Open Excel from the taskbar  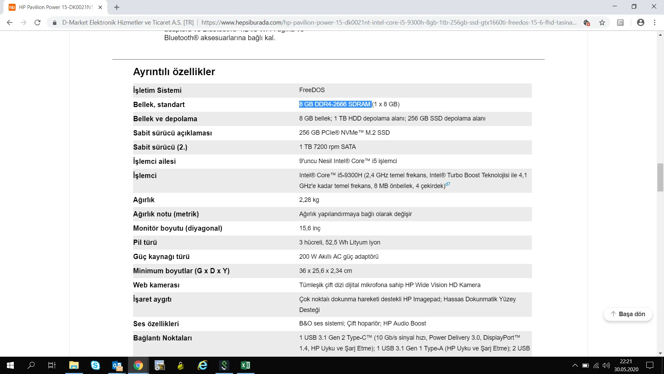coord(245,365)
